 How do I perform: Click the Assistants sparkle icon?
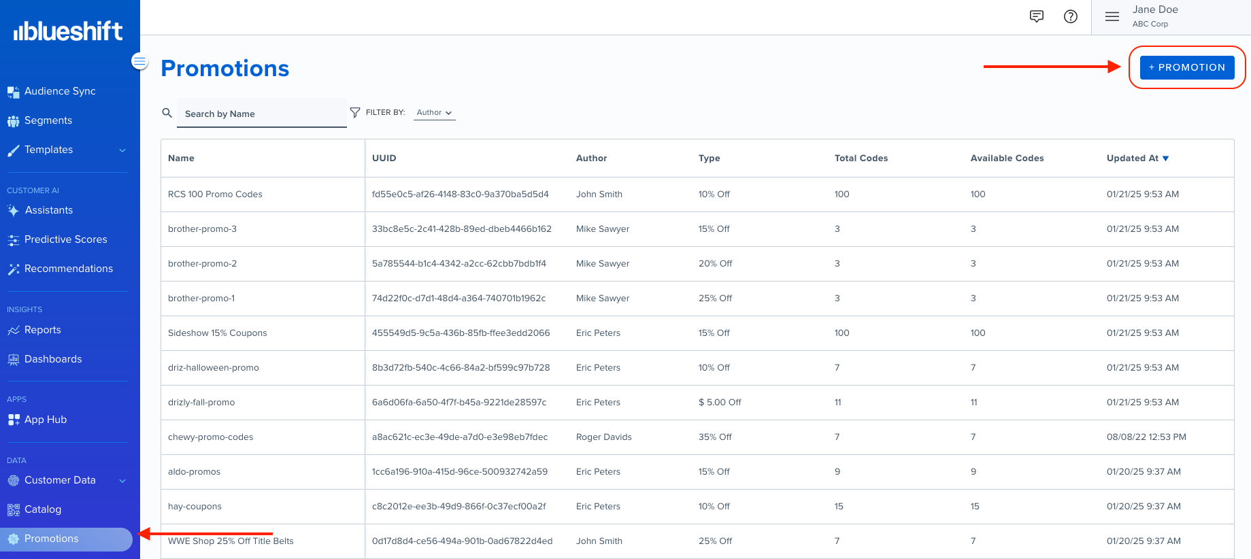(13, 211)
